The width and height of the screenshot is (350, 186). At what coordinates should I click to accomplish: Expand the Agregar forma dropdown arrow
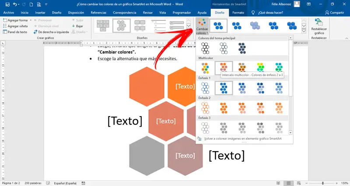[31, 20]
